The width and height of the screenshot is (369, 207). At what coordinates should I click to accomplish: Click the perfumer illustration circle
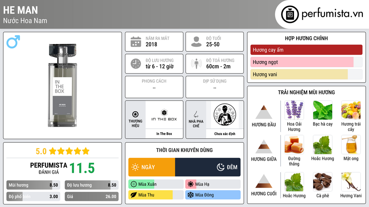pyautogui.click(x=225, y=115)
